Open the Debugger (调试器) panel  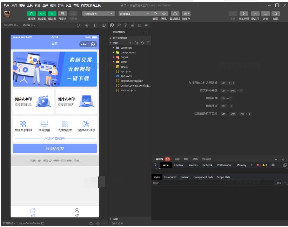52,13
